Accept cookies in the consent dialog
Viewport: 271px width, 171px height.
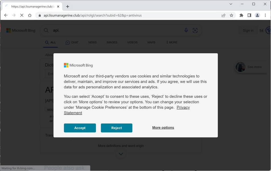pyautogui.click(x=80, y=128)
